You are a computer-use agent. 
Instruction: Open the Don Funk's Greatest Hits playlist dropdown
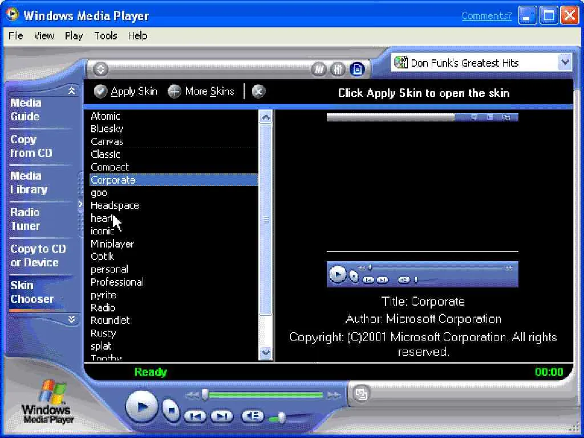[x=565, y=63]
